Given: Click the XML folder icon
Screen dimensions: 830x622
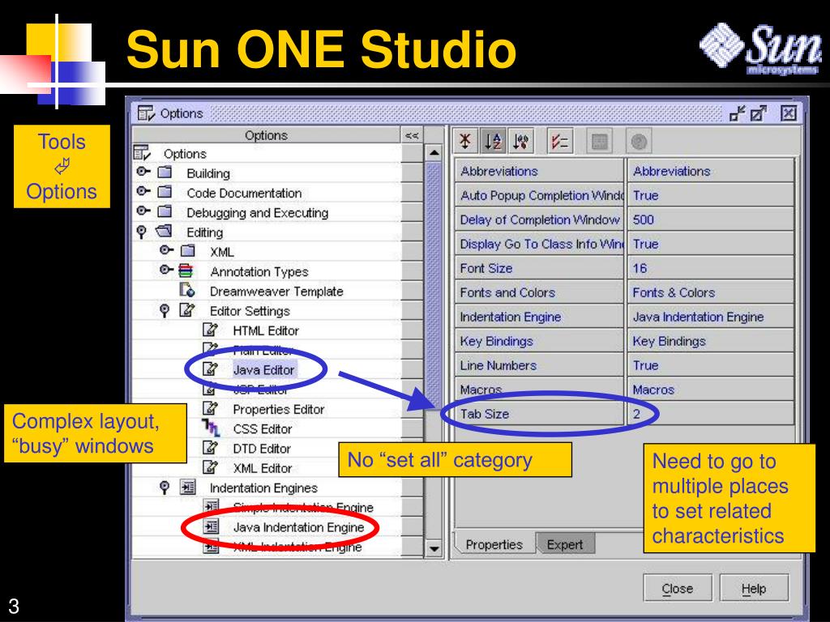Looking at the screenshot, I should 188,251.
